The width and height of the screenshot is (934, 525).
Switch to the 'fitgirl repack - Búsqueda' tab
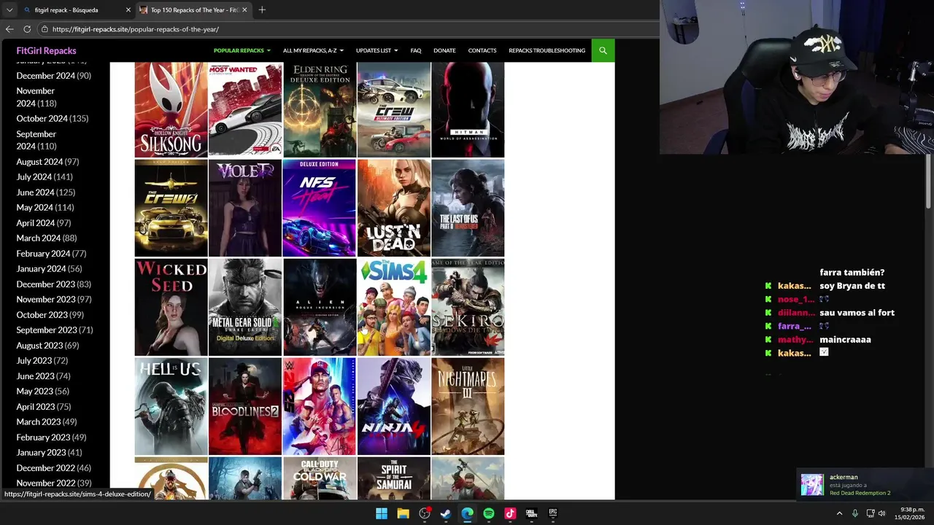(77, 10)
